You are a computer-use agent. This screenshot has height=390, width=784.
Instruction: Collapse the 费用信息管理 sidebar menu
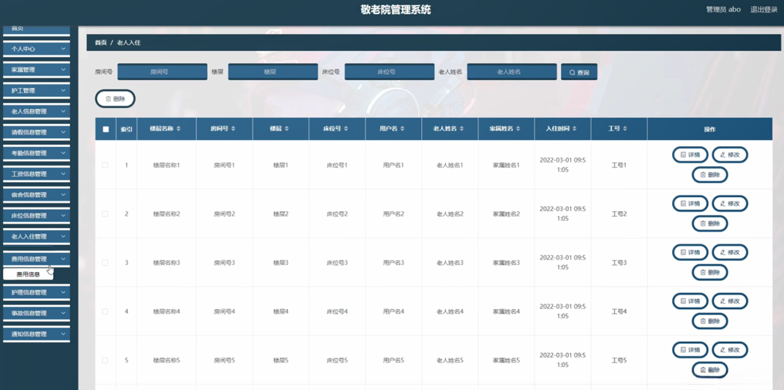[36, 259]
